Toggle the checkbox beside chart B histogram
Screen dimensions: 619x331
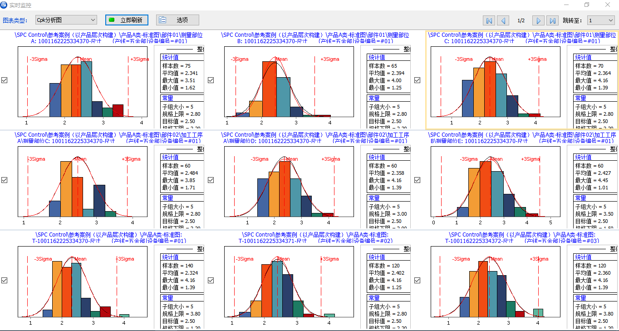coord(211,80)
